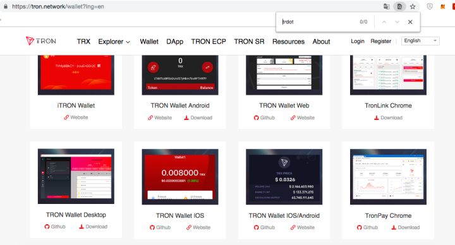This screenshot has height=245, width=455.
Task: Click the TRON Wallet Desktop screenshot thumbnail
Action: tap(76, 176)
